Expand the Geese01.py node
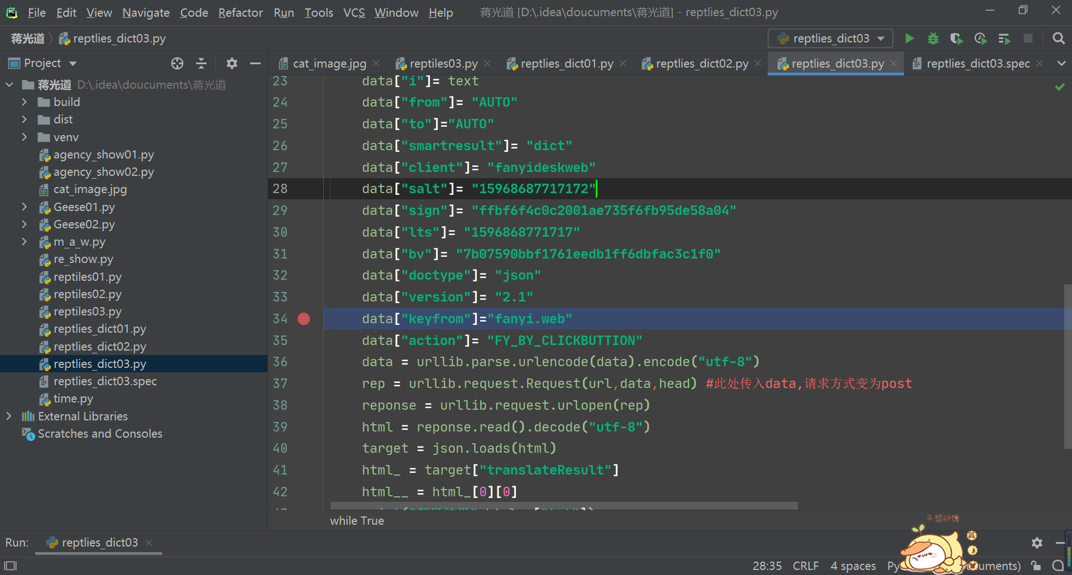Screen dimensions: 1072x575 24,207
